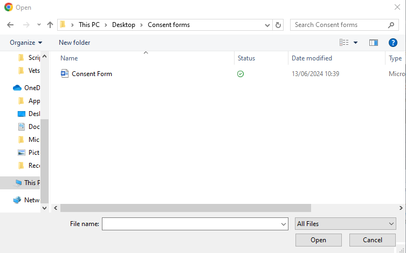Screen dimensions: 406x253
Task: Open the File name dropdown arrow
Action: tap(284, 224)
